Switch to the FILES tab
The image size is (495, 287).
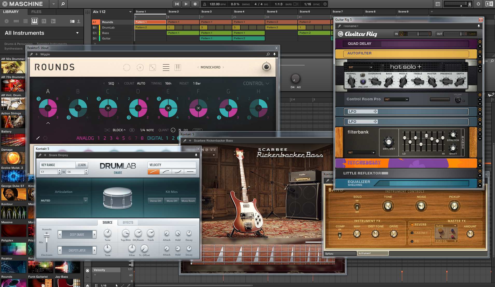[x=36, y=12]
